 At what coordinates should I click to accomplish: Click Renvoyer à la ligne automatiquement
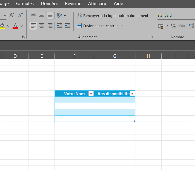coord(113,16)
